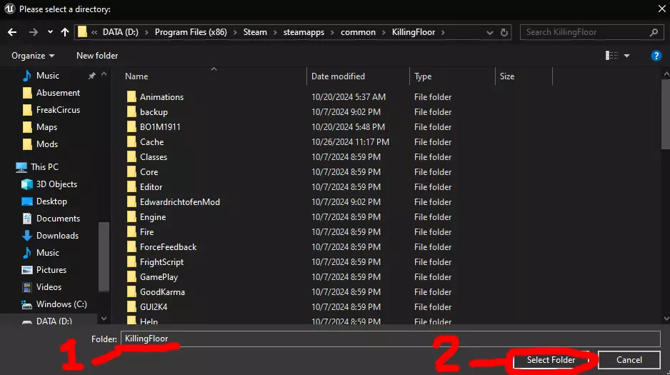
Task: Click New folder
Action: pos(97,56)
